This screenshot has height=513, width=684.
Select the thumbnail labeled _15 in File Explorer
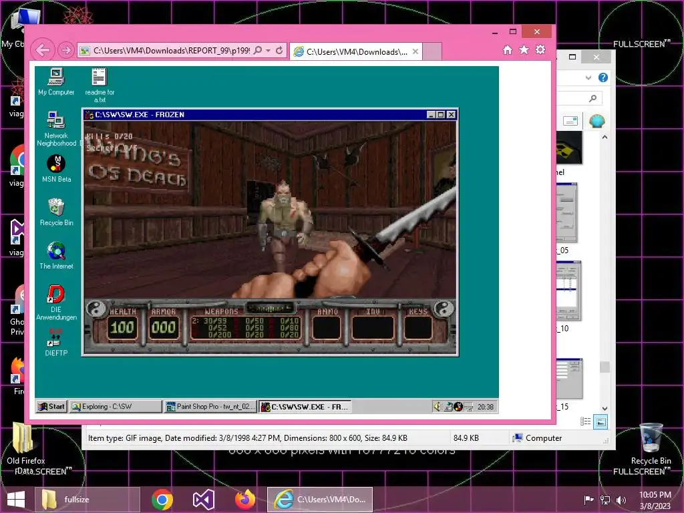tap(569, 379)
